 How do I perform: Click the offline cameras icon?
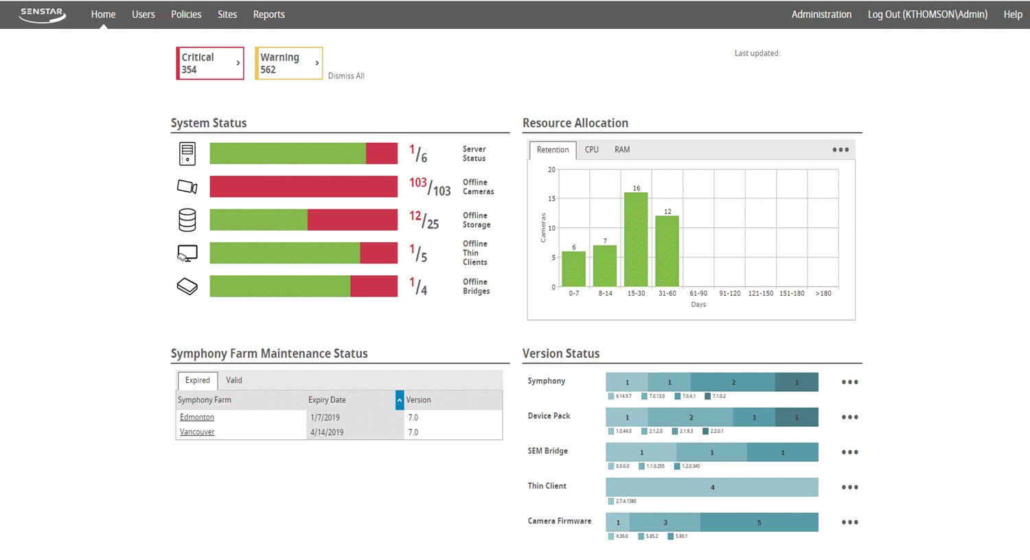(x=187, y=187)
